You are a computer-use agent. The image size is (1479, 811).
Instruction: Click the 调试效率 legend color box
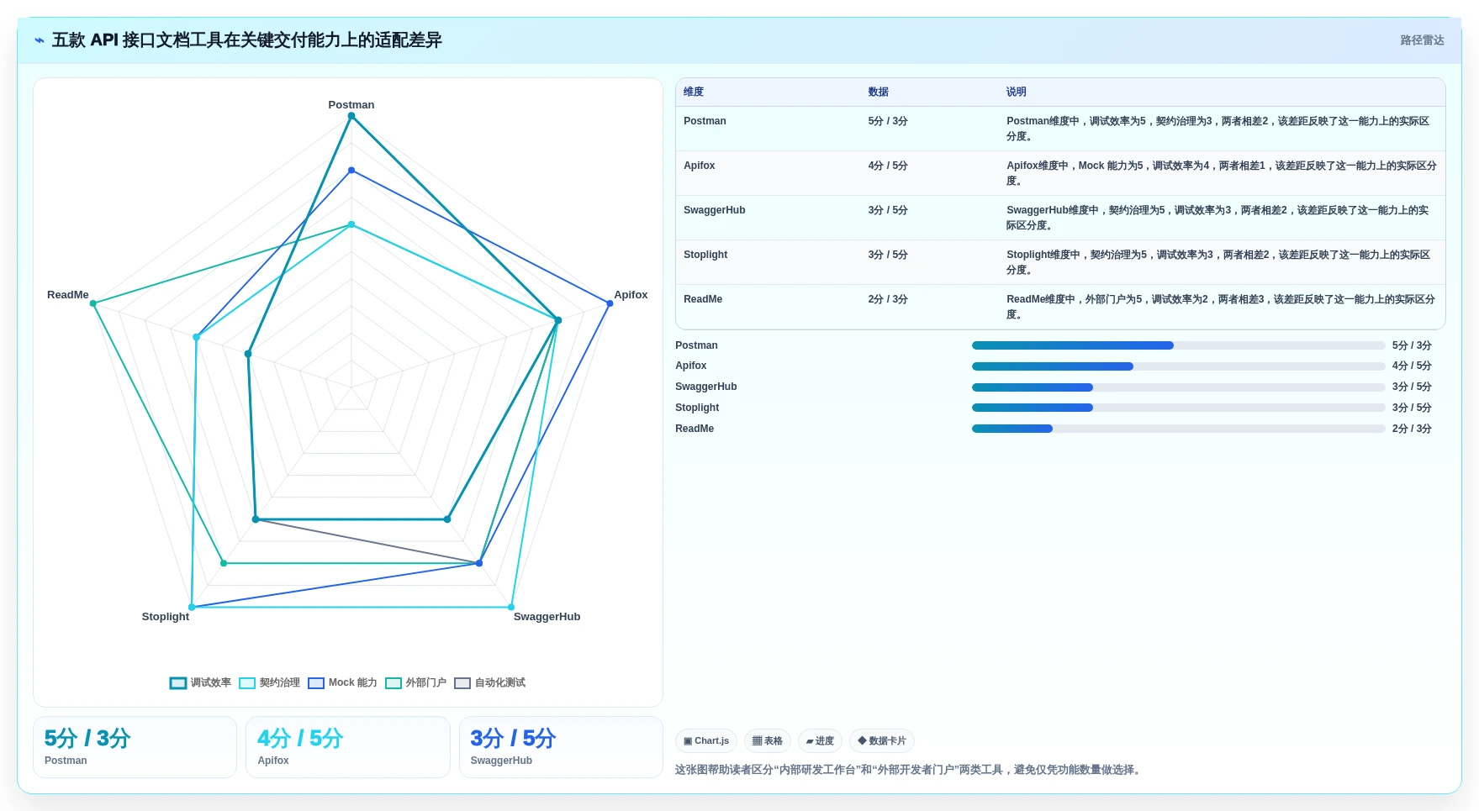click(x=178, y=683)
